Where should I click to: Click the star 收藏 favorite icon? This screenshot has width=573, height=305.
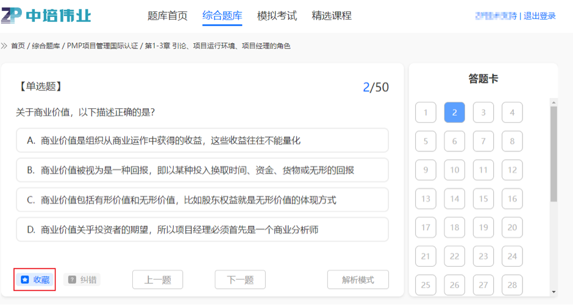click(25, 280)
